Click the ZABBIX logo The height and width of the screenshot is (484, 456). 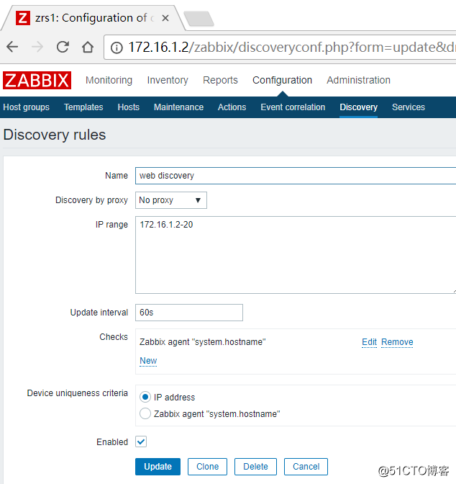(x=37, y=80)
